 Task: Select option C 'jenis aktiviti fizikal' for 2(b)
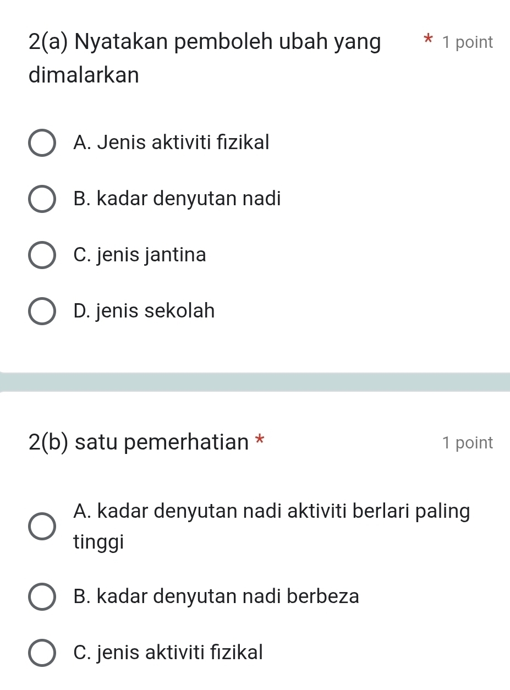(42, 653)
